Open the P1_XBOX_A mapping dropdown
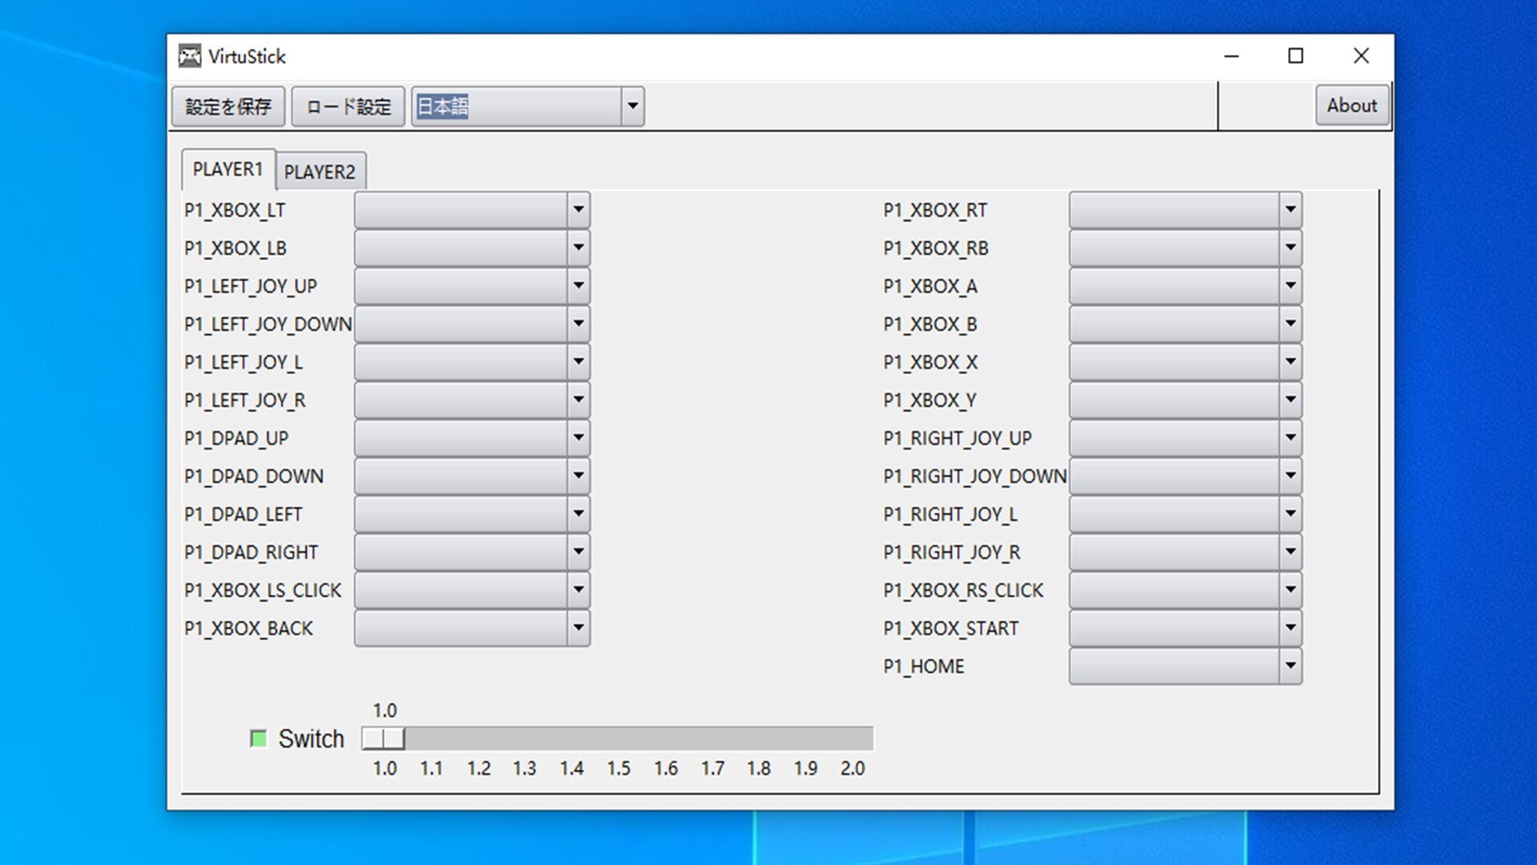 click(1290, 285)
